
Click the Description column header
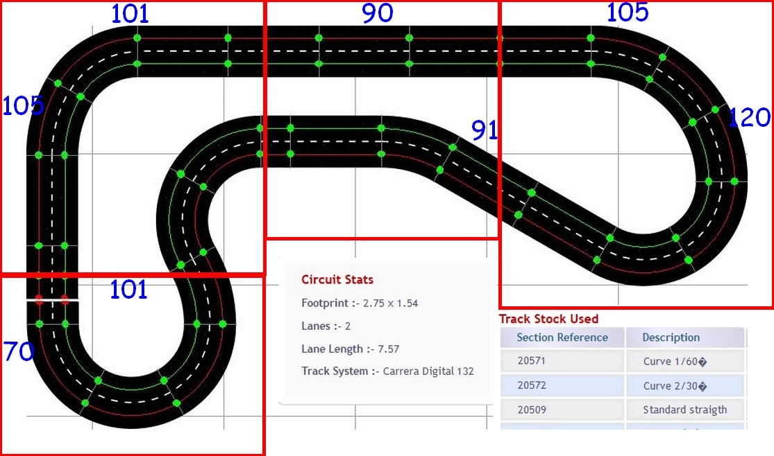(671, 337)
